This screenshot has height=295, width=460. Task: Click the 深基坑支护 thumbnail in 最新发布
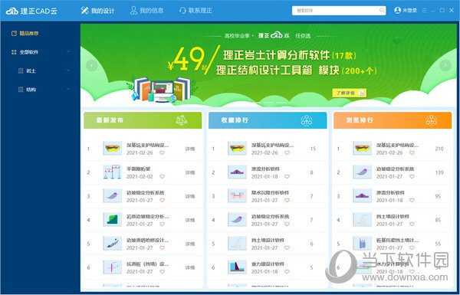pos(113,149)
